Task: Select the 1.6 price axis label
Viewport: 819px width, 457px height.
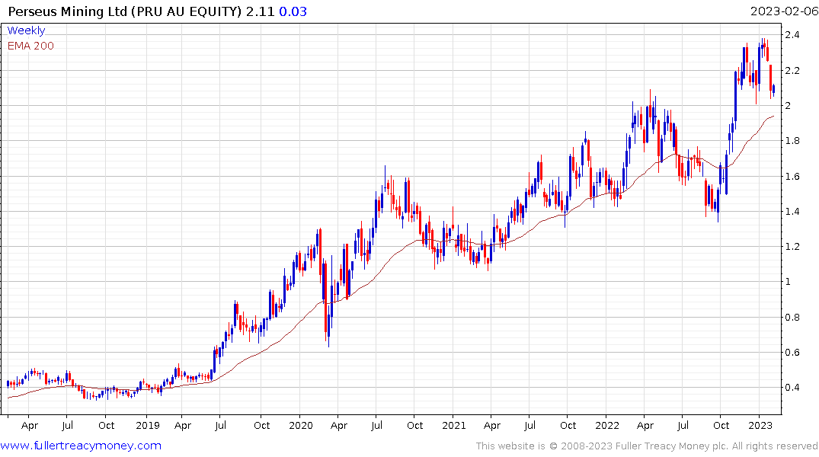Action: point(792,177)
